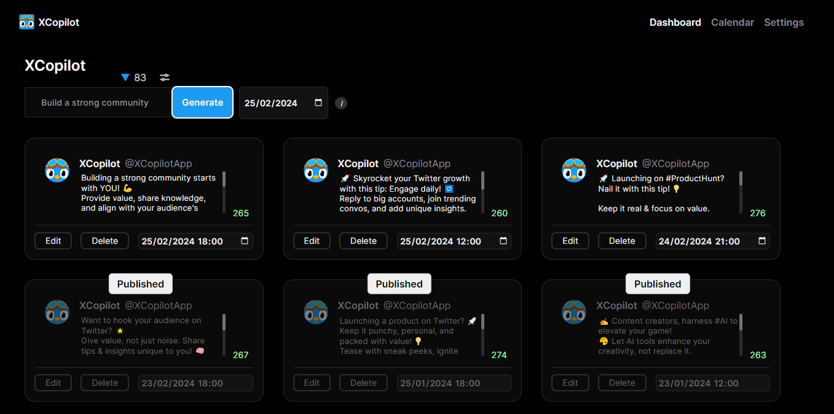Click Published badge above 'Content creators' post
The width and height of the screenshot is (834, 414).
[658, 284]
